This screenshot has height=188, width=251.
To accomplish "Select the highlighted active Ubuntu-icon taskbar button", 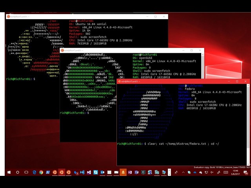I will (62, 172).
